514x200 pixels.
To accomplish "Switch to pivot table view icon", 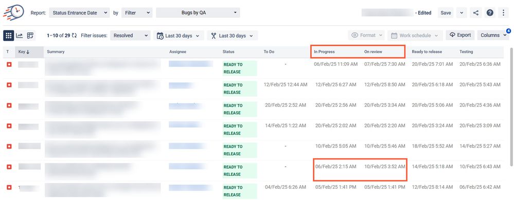I will click(30, 35).
